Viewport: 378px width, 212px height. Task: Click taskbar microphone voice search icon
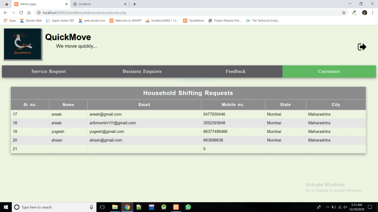click(x=91, y=207)
